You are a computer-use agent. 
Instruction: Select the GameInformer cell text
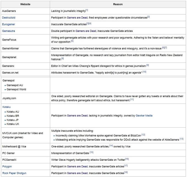(10, 48)
